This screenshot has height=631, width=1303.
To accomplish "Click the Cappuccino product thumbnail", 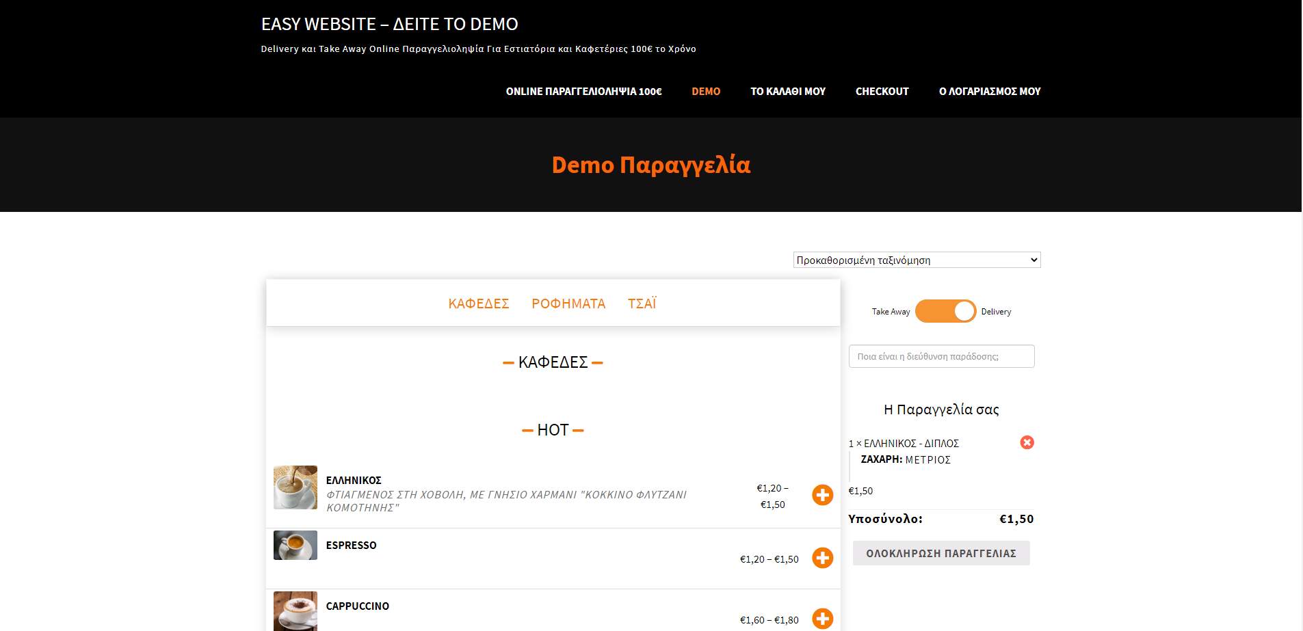I will [x=295, y=610].
